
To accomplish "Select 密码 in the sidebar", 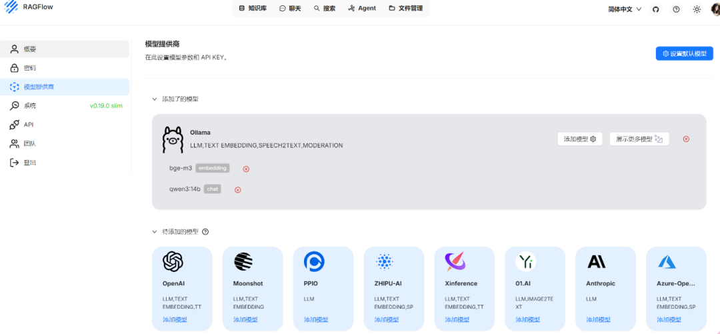I will [64, 68].
